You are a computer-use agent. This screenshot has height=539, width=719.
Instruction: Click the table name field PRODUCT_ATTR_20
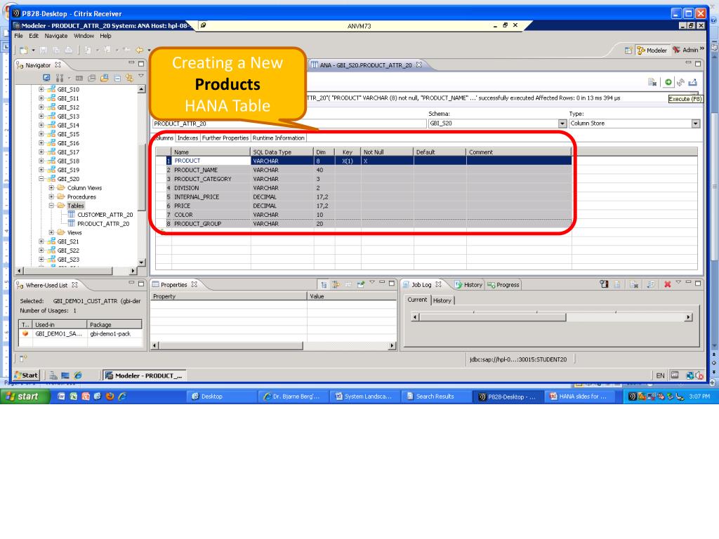click(x=289, y=124)
